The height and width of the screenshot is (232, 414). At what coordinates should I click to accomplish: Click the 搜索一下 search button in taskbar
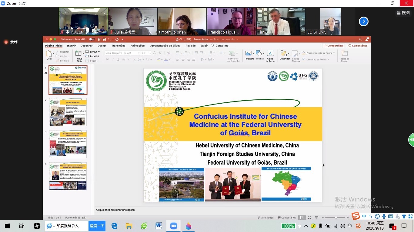coord(97,226)
